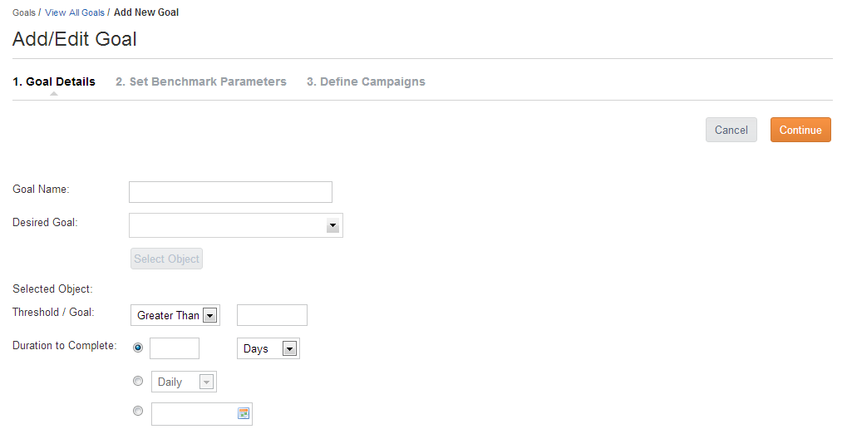Click the end date text field
This screenshot has height=439, width=847.
[x=194, y=414]
